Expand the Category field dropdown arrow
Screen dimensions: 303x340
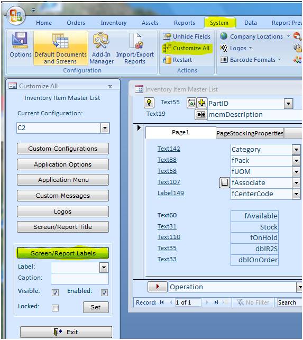tap(296, 150)
